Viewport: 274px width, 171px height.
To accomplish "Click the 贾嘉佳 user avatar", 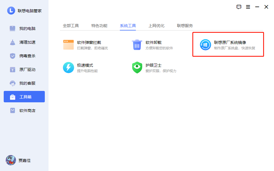I will pyautogui.click(x=11, y=160).
